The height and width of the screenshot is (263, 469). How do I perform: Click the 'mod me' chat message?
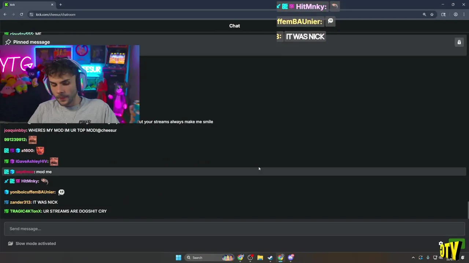tap(44, 172)
